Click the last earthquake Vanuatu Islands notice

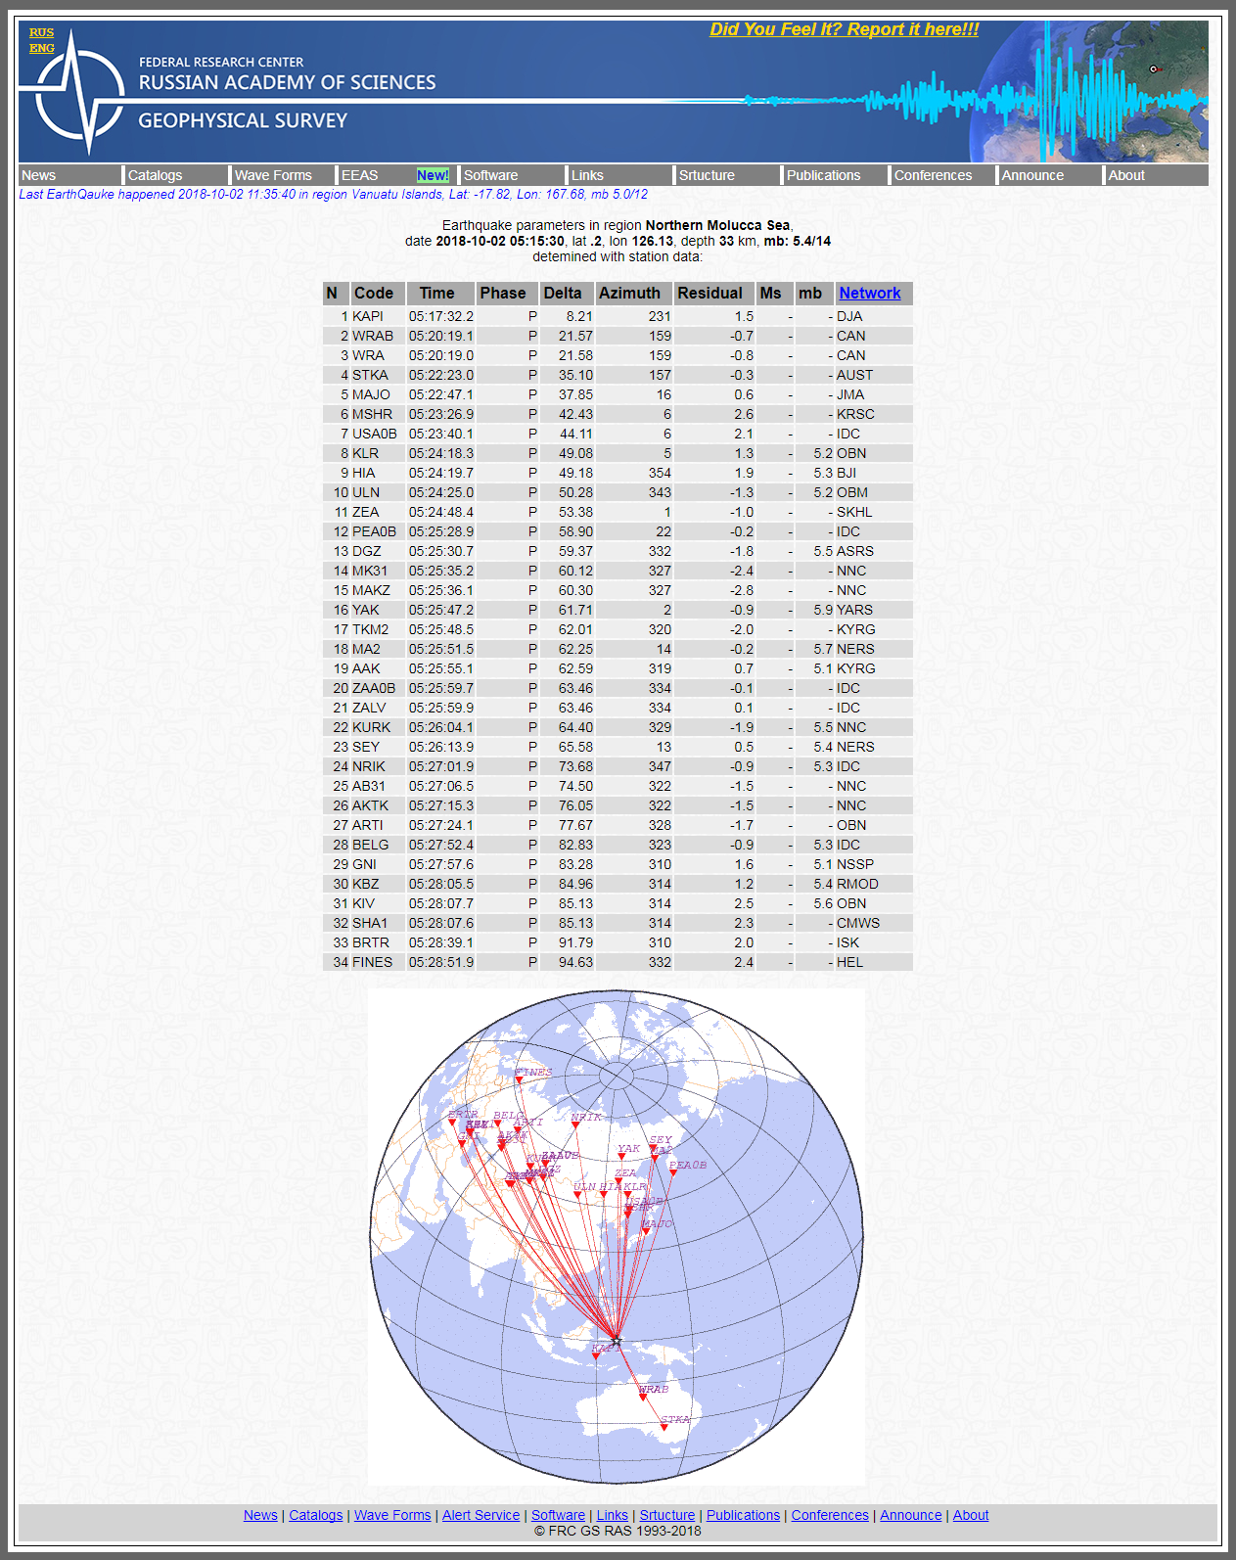pos(333,194)
